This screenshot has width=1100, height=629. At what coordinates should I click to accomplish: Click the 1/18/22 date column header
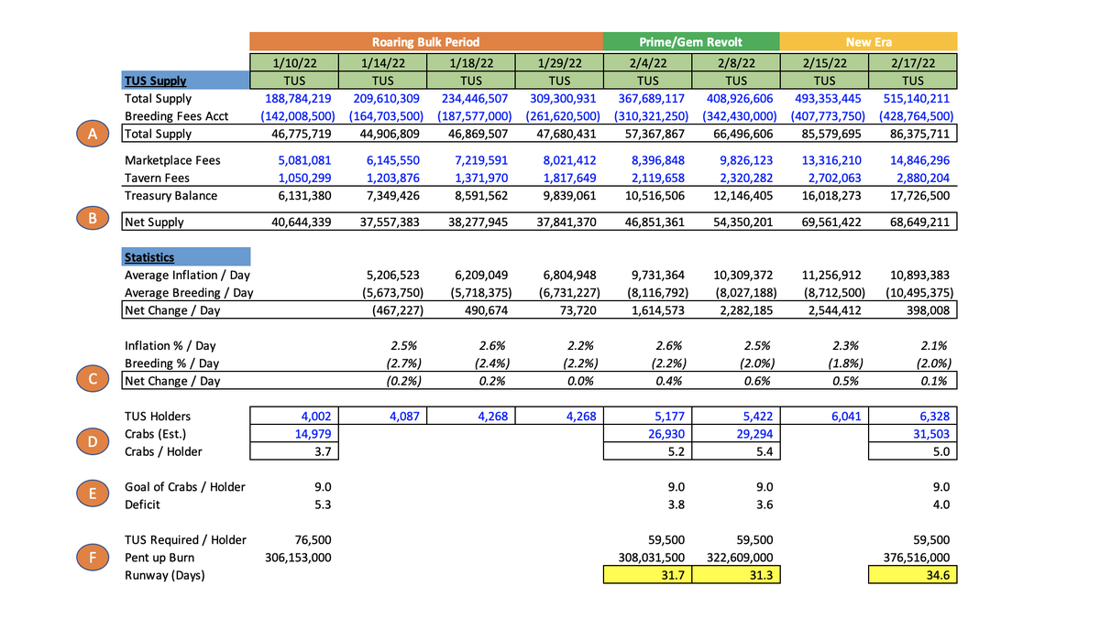click(x=469, y=63)
